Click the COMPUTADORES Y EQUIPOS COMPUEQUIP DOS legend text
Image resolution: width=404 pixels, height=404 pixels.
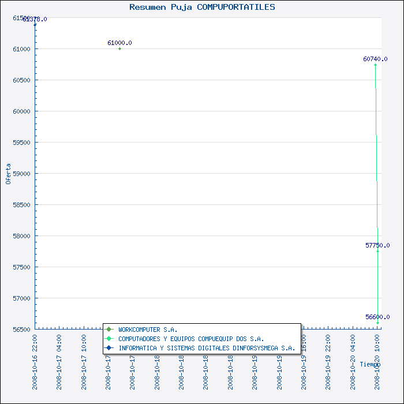point(191,339)
